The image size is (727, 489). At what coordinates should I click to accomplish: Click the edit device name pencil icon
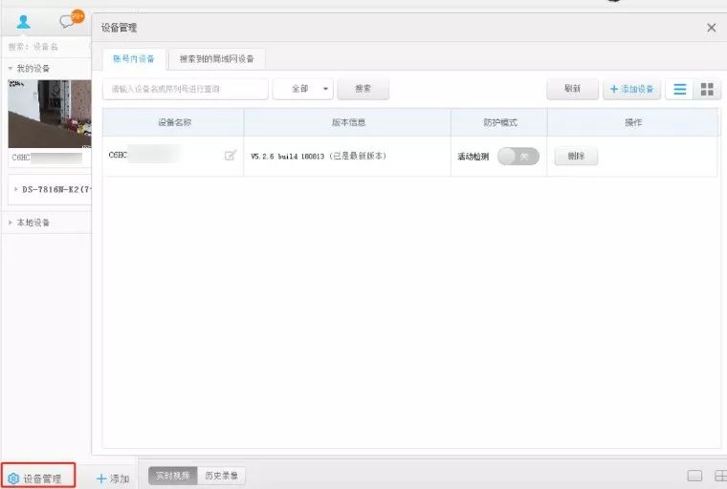click(230, 156)
